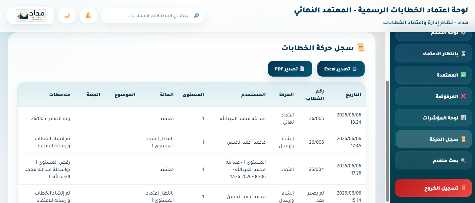475x203 pixels.
Task: Click scroll icon next to سجل حركة الخطابات heading
Action: pos(361,47)
